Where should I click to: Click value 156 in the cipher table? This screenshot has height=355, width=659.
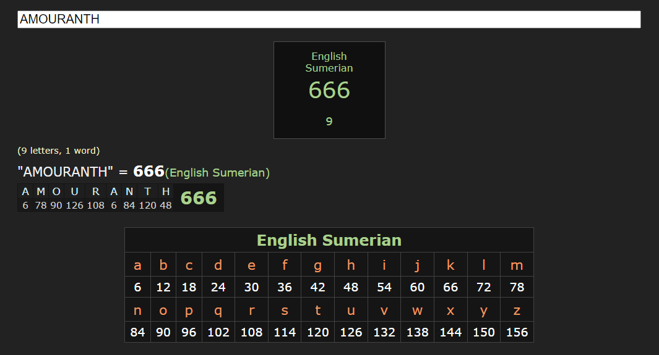point(517,332)
